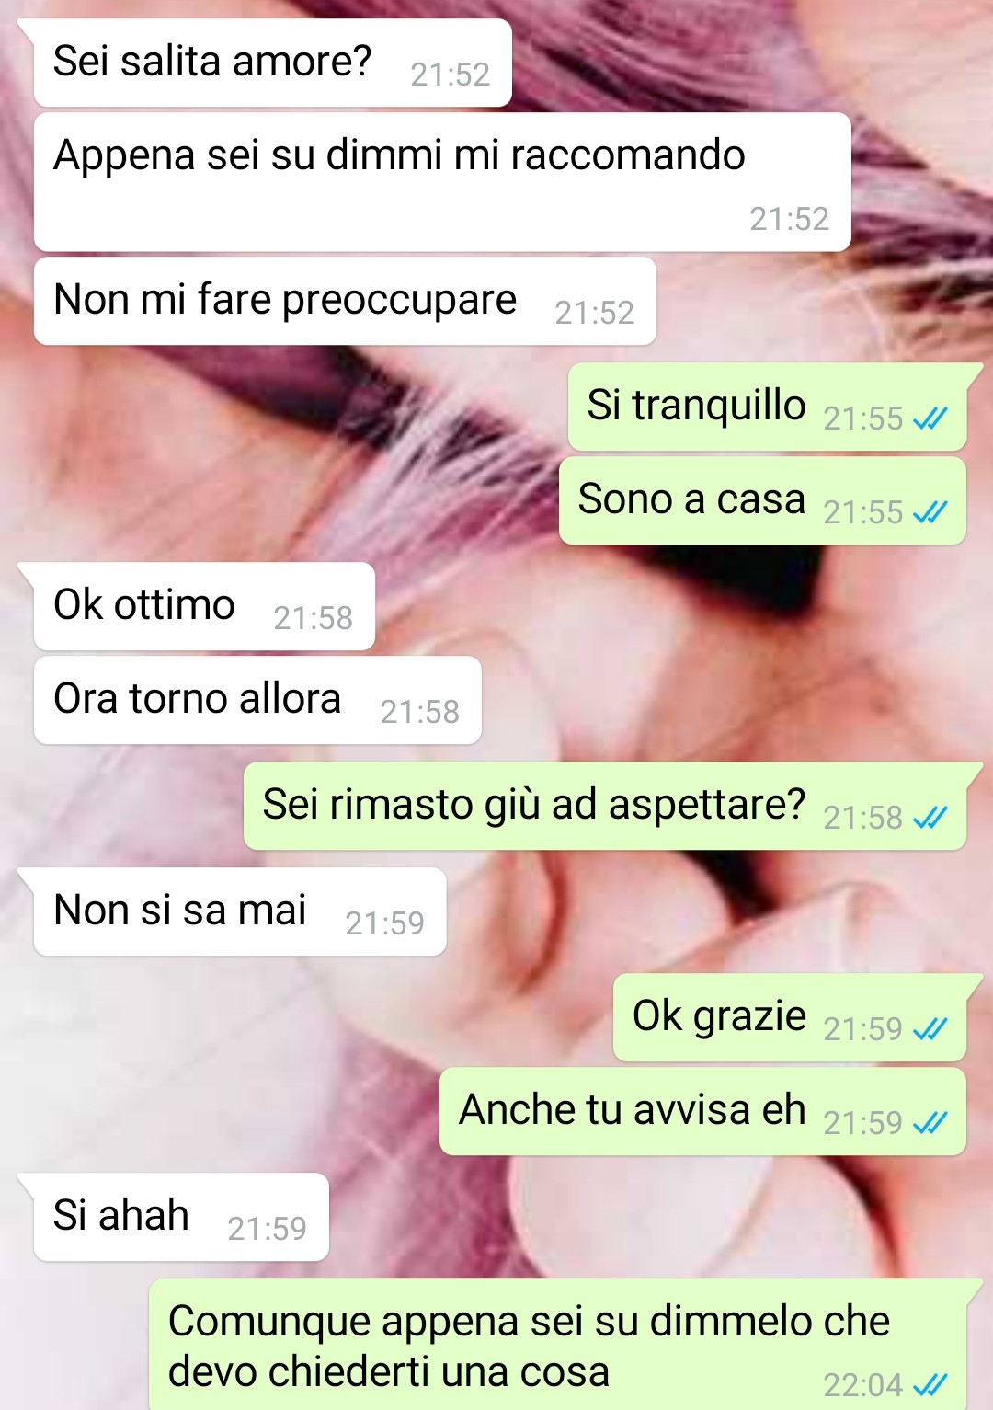Select the 'Si tranquillo' sent message text
This screenshot has height=1410, width=993.
[x=696, y=406]
